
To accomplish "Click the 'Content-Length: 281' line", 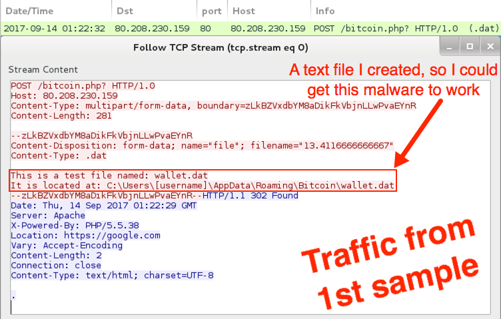I will [x=61, y=116].
